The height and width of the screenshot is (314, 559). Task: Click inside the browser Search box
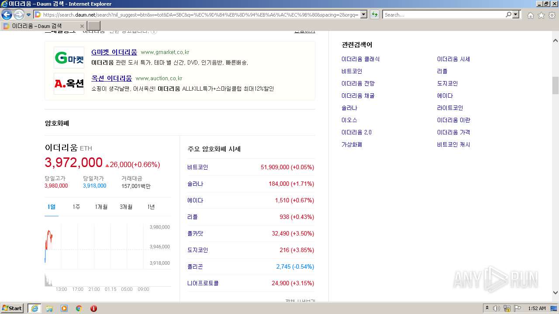click(x=443, y=14)
